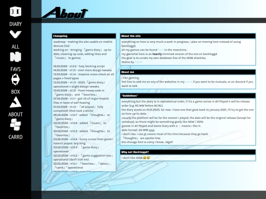Open the 'carrd' link in About me
The image size is (266, 199).
(x=189, y=82)
